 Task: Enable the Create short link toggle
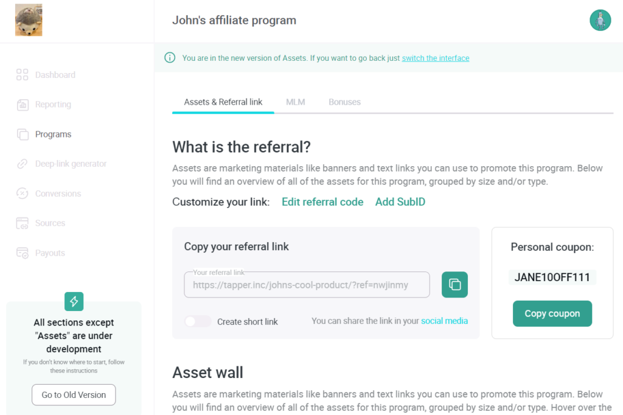point(198,321)
